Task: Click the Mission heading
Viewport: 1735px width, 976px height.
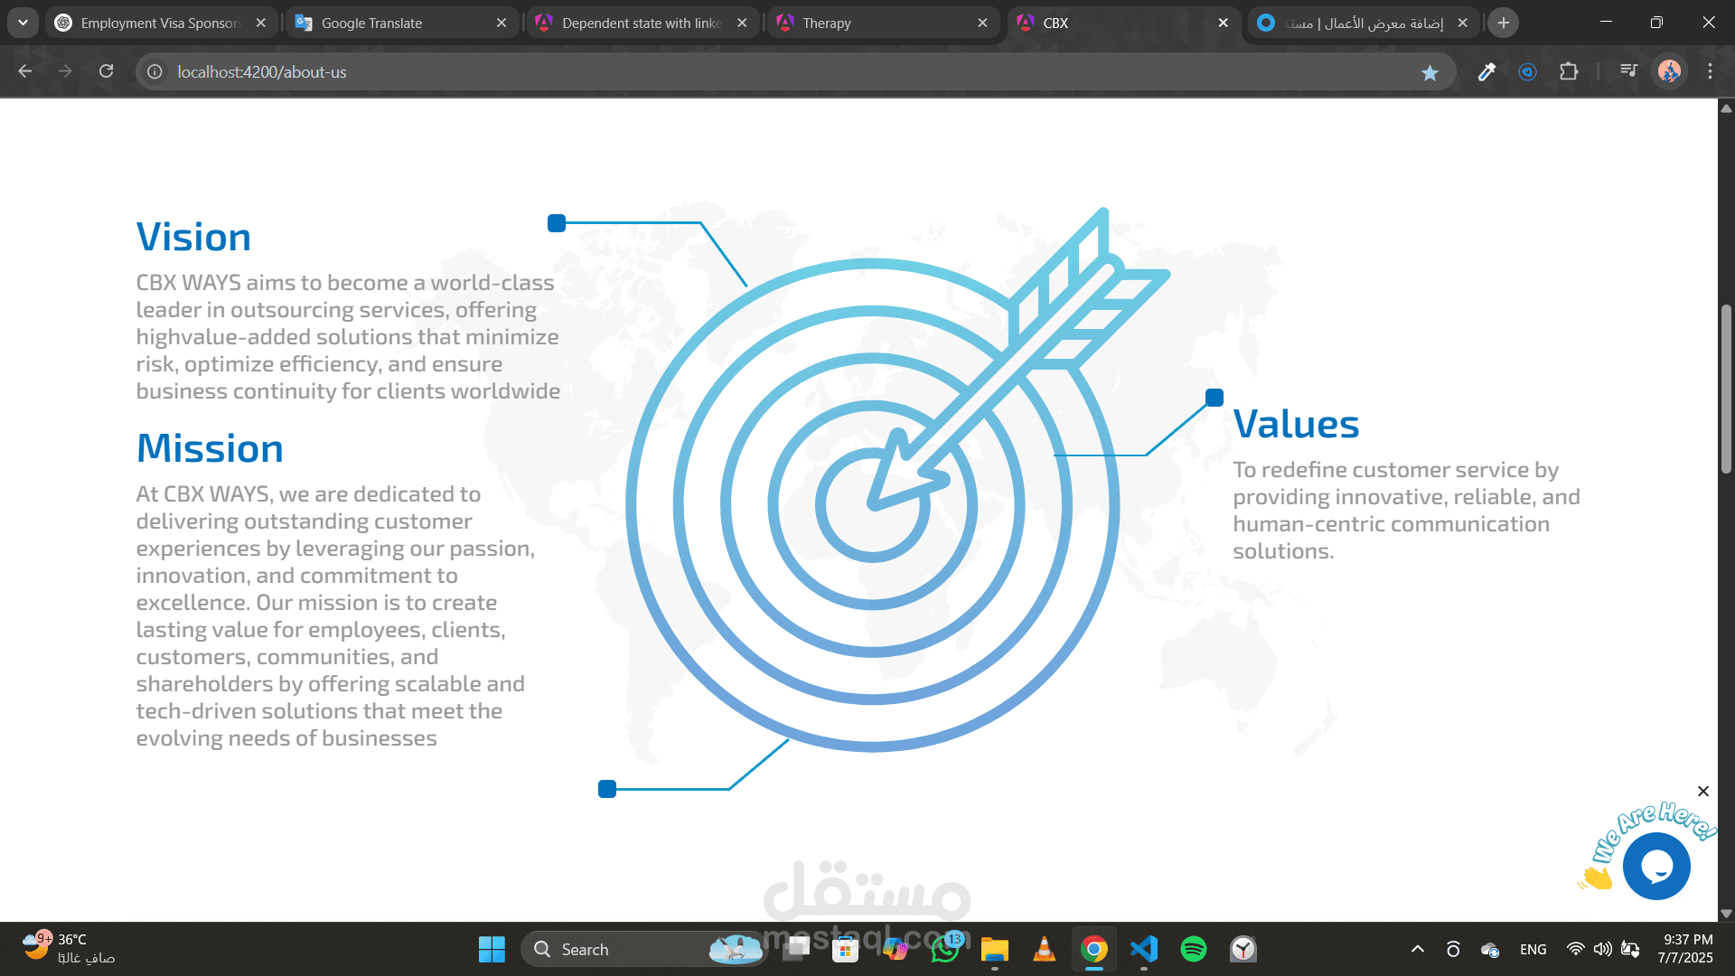Action: 210,448
